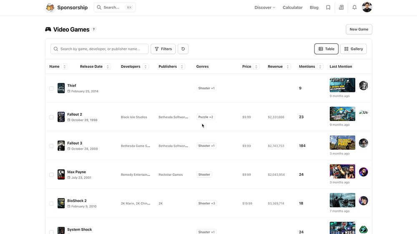Sort by Mentions column arrows
The image size is (417, 234).
coord(320,67)
